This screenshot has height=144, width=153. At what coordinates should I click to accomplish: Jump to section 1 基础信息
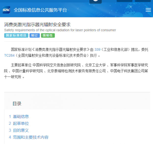tap(21, 116)
